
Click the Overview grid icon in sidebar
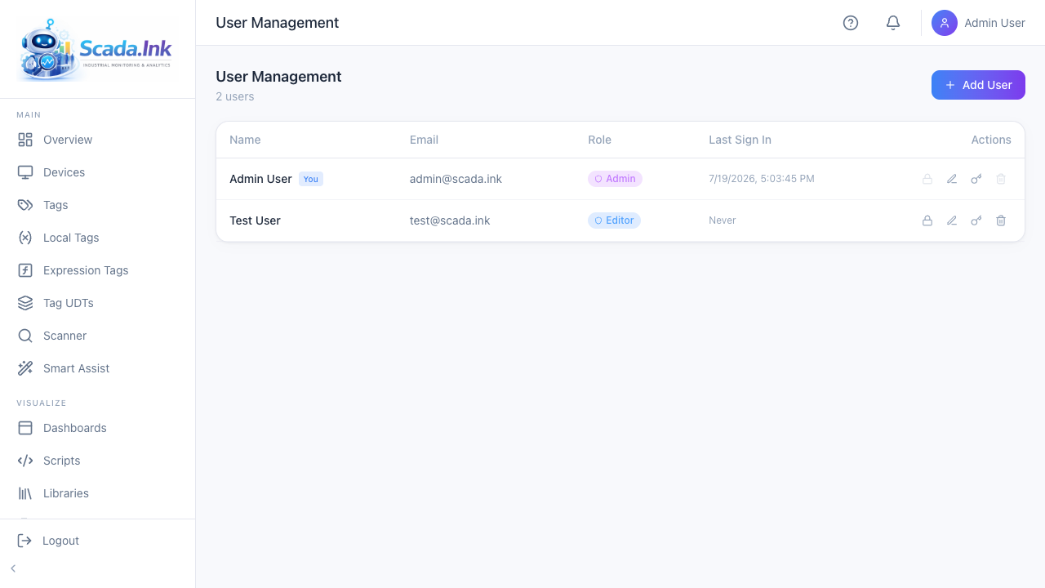click(x=25, y=140)
